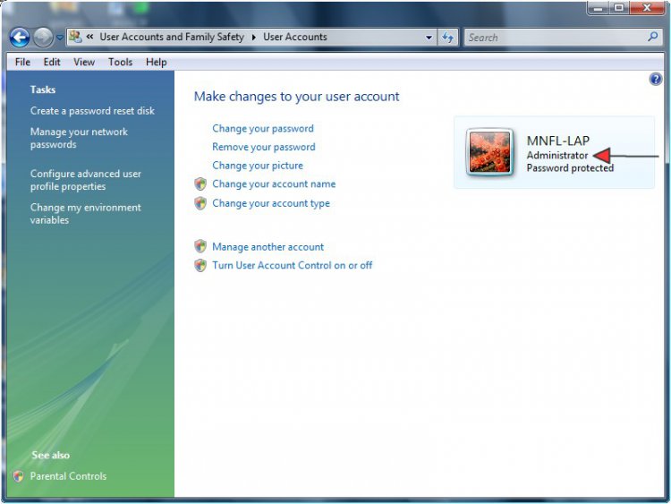Click the shield icon beside Change your account type
The width and height of the screenshot is (671, 504).
point(200,203)
